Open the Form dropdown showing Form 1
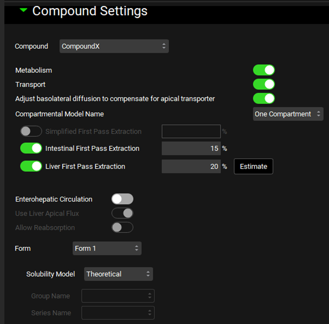Screen dimensions: 329x324 point(107,248)
